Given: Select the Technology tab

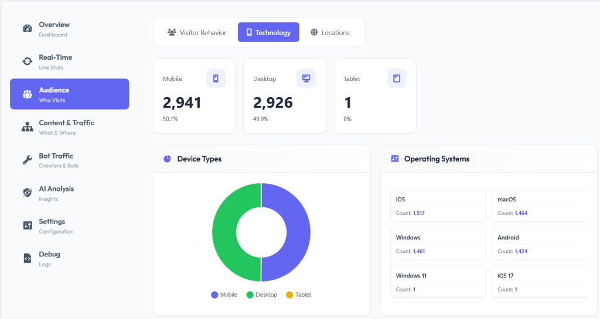Looking at the screenshot, I should [268, 32].
